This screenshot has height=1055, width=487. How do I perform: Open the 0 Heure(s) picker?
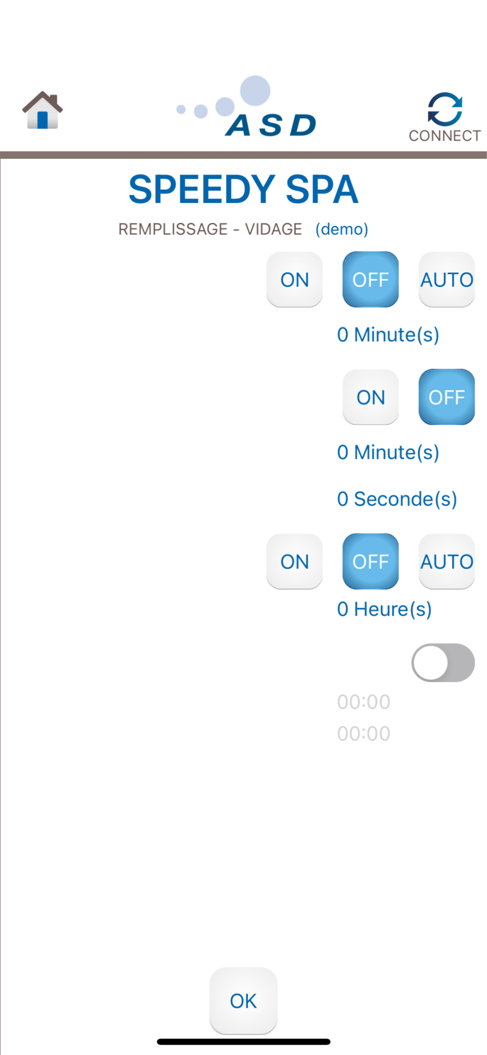coord(385,609)
